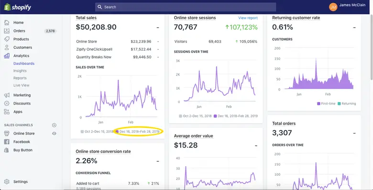Click the Apps grid icon
The height and width of the screenshot is (190, 373).
[x=7, y=112]
